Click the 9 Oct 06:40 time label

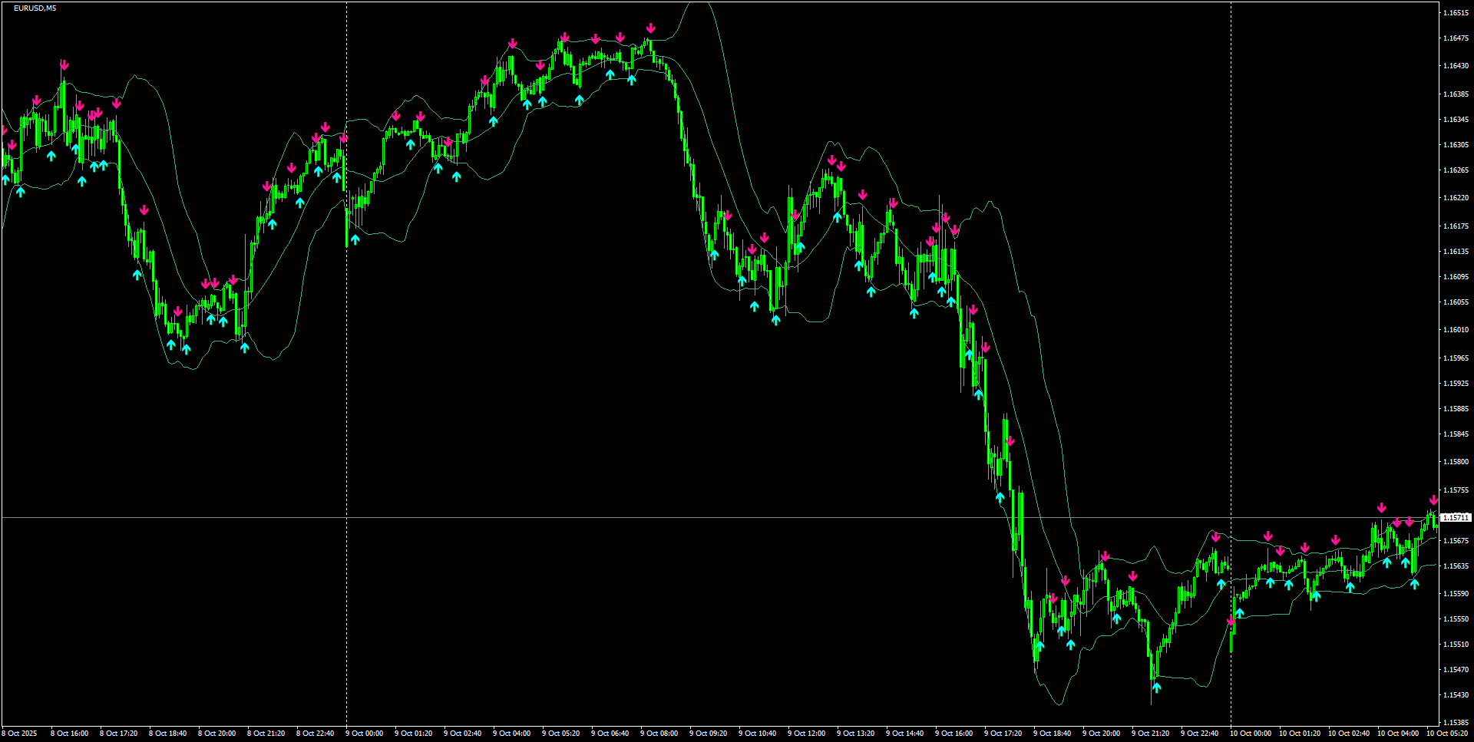610,734
